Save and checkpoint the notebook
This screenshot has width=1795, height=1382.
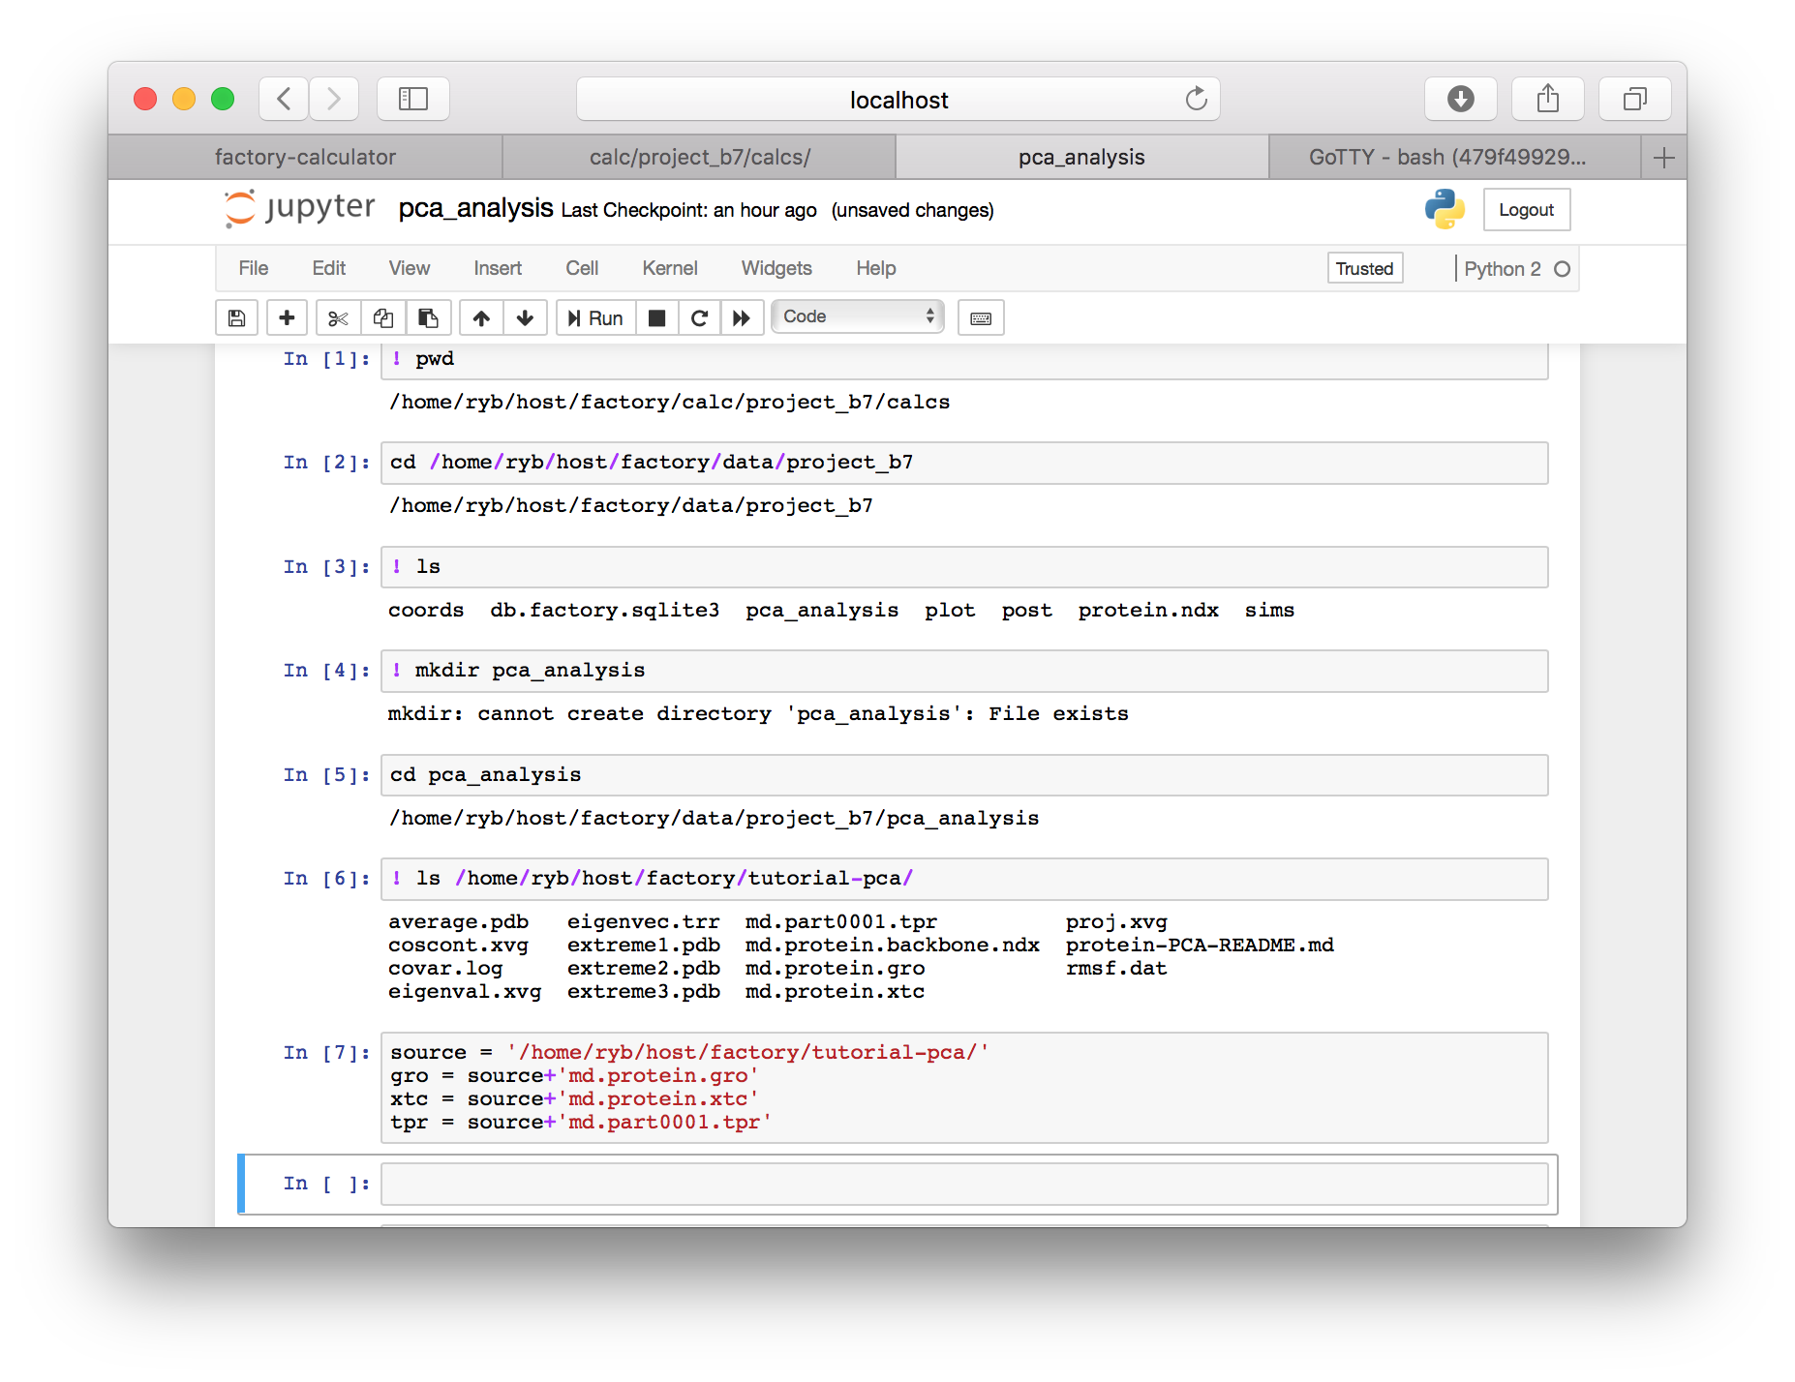[x=236, y=317]
